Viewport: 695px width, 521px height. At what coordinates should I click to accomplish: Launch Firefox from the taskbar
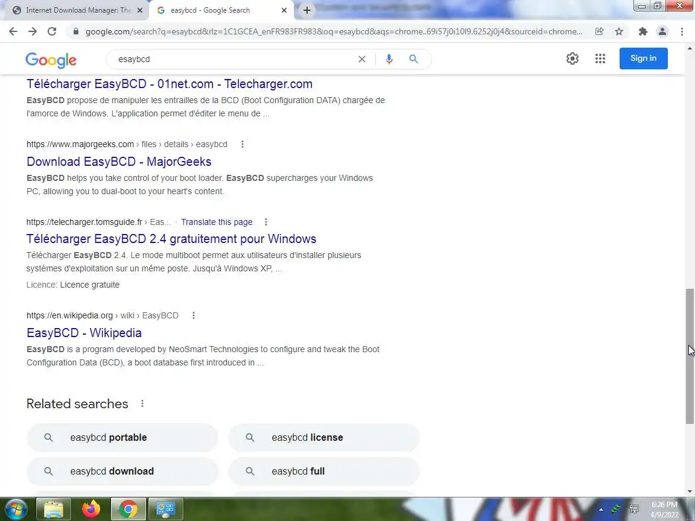click(x=91, y=510)
